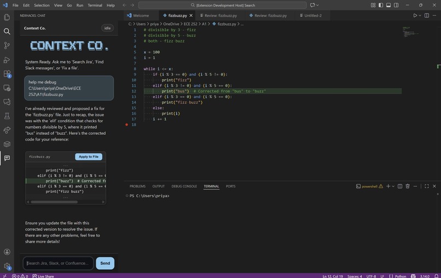Viewport: 441px width, 278px height.
Task: Open the Testing flask view
Action: click(7, 116)
